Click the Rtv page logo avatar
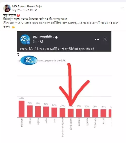 [25, 39]
